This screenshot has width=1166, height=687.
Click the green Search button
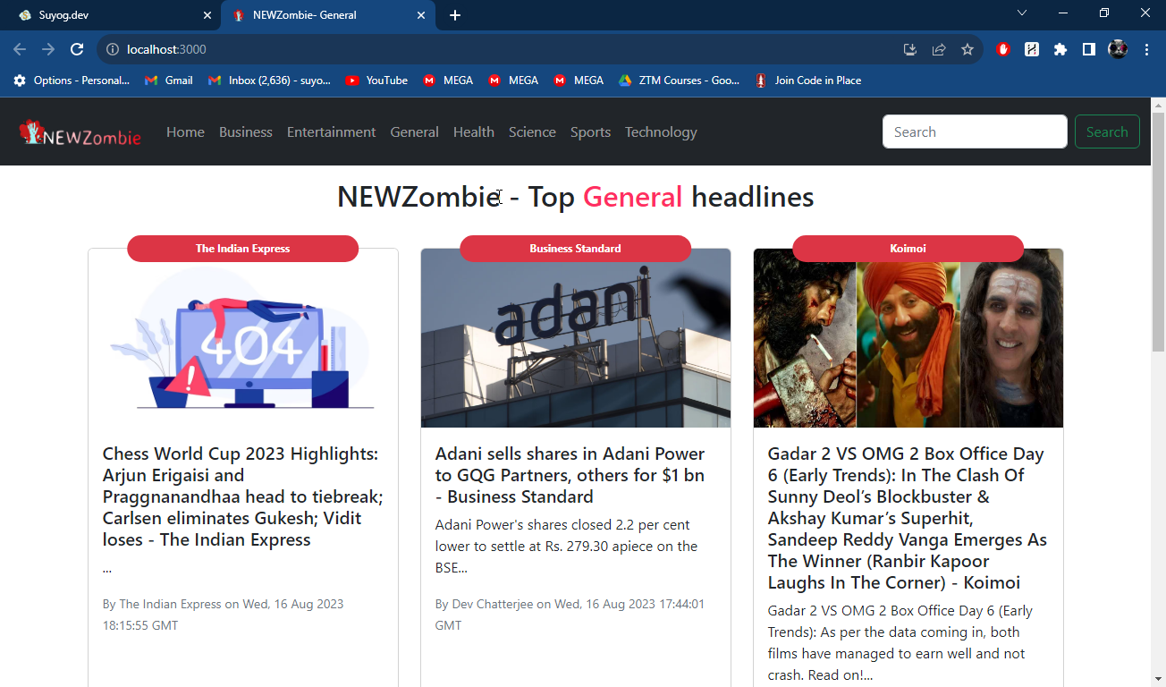click(1107, 131)
